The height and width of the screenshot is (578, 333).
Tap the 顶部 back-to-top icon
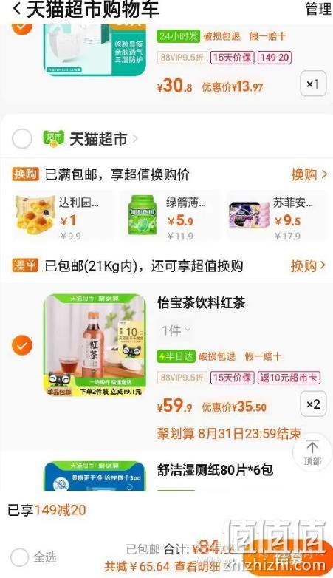(312, 452)
